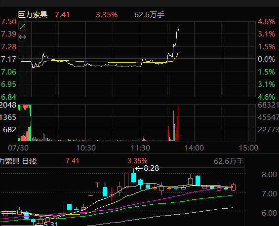Click the latest red candlestick on the daily chart
The height and width of the screenshot is (226, 279).
(234, 188)
